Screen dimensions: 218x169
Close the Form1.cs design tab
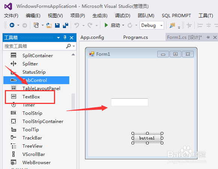pos(215,37)
